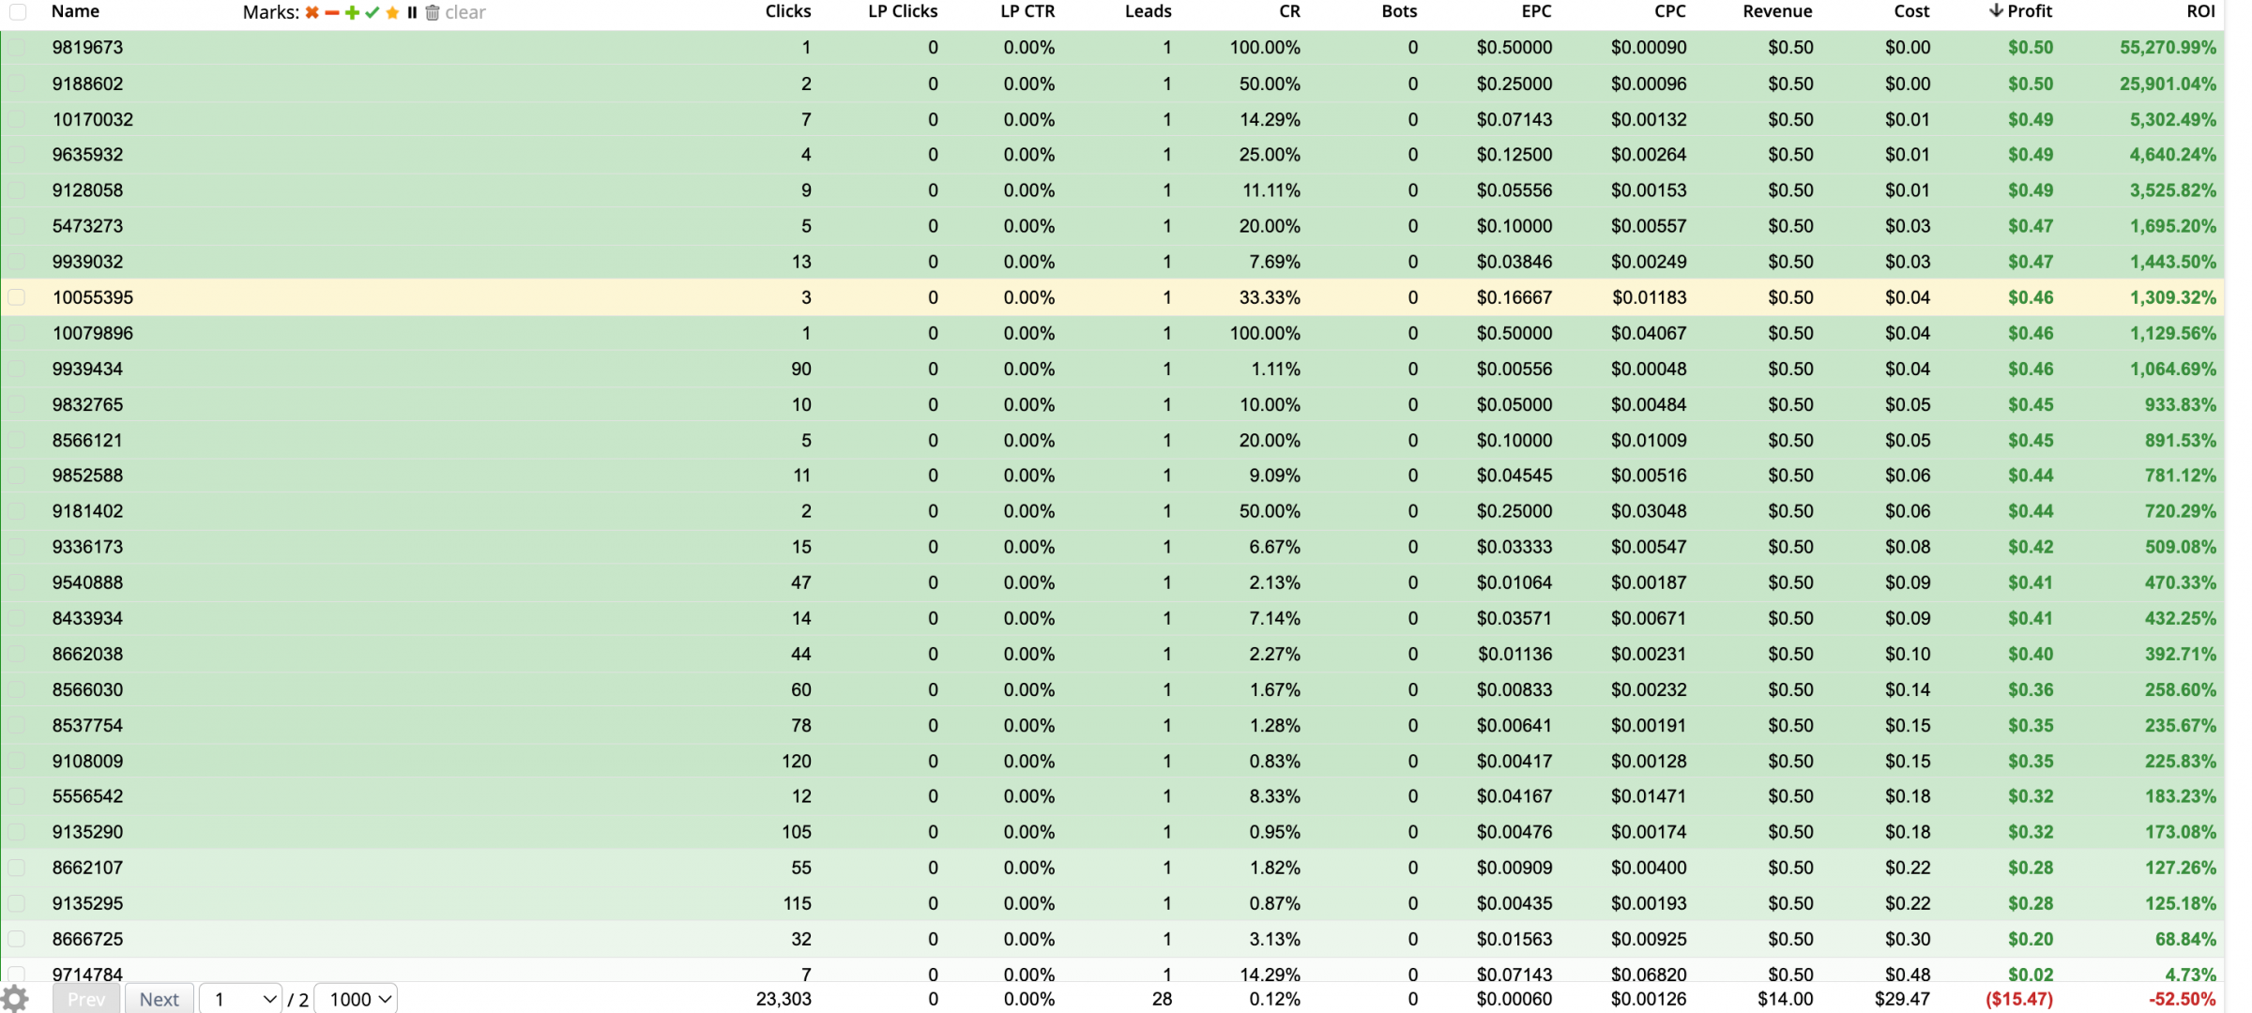Sort table by Clicks column
This screenshot has height=1013, width=2252.
[x=787, y=11]
